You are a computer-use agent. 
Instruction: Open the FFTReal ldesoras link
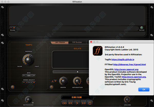129,65
